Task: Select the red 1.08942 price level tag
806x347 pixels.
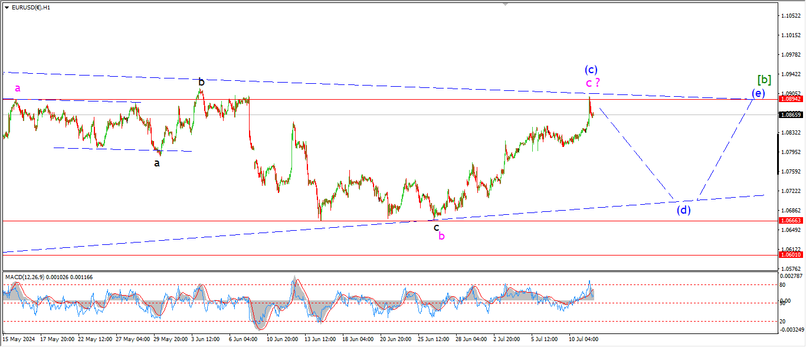Action: [x=790, y=99]
